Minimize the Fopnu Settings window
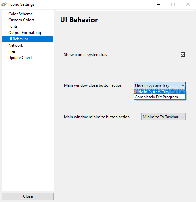The height and width of the screenshot is (202, 196). click(158, 4)
